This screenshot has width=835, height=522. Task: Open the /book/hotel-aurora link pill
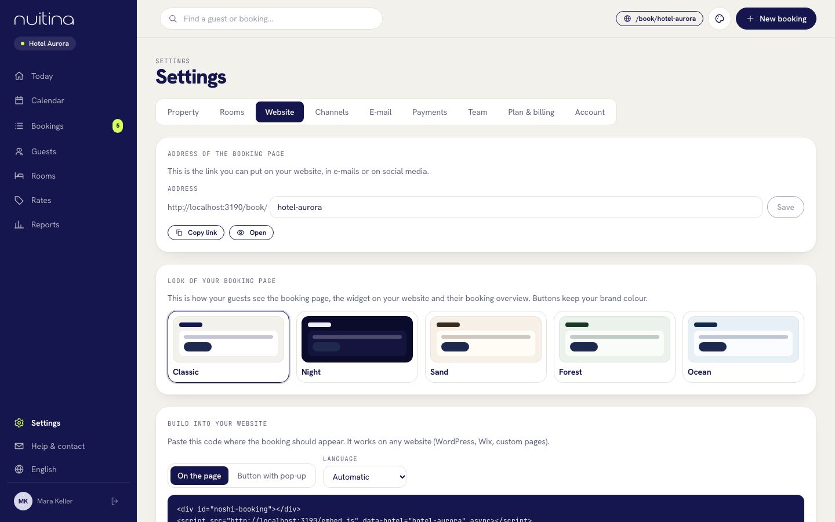click(659, 19)
